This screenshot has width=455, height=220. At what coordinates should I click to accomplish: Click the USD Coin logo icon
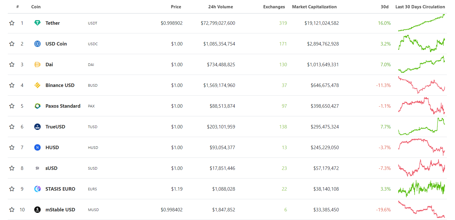[37, 44]
